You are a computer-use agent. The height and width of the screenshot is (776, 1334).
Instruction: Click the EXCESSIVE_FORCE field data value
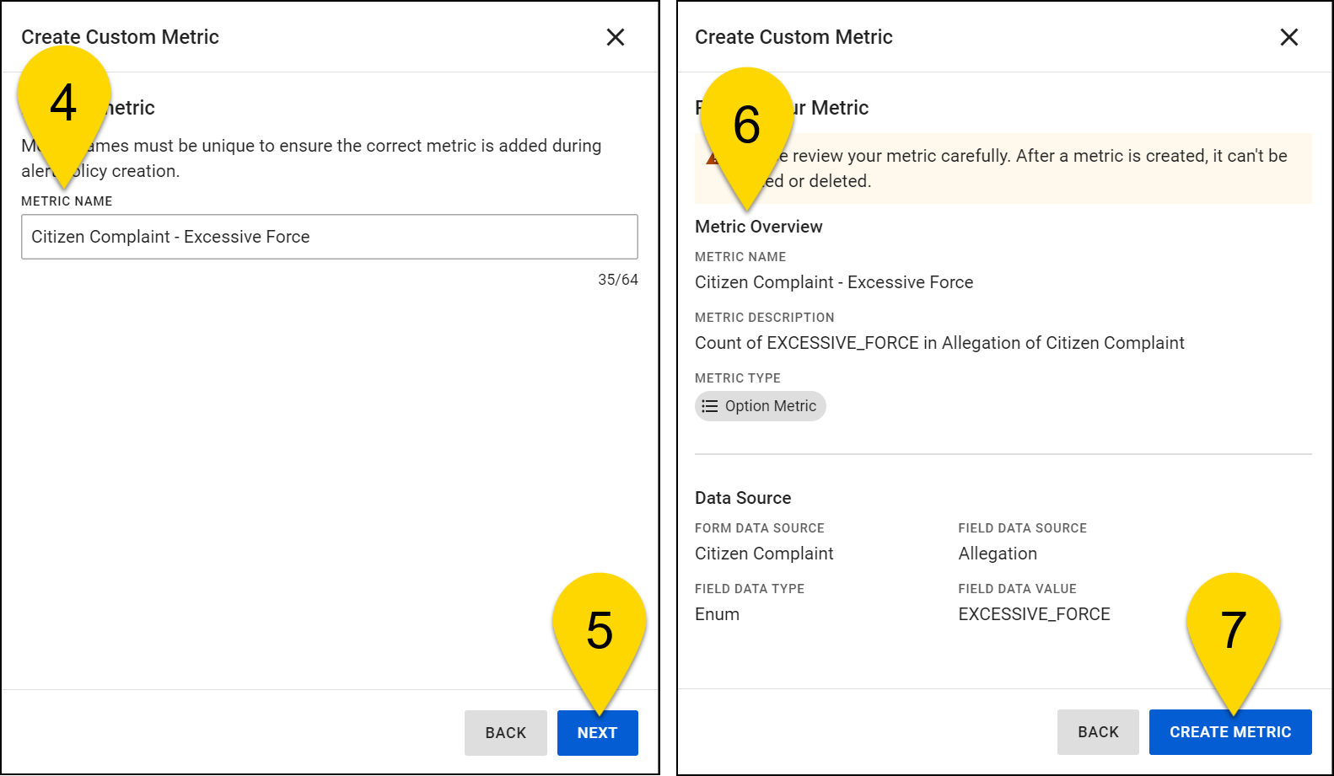(x=1034, y=614)
